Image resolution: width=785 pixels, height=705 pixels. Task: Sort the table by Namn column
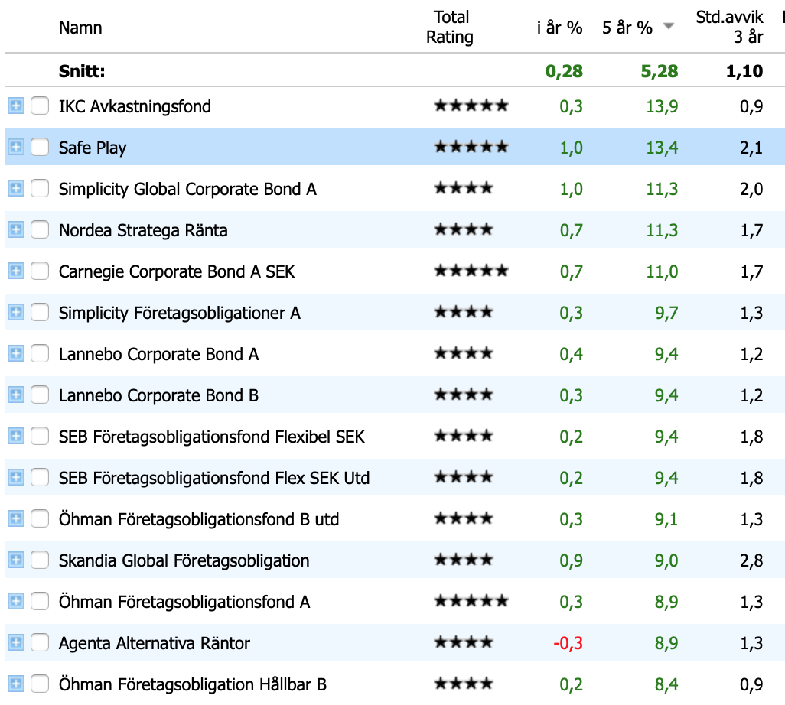tap(80, 28)
